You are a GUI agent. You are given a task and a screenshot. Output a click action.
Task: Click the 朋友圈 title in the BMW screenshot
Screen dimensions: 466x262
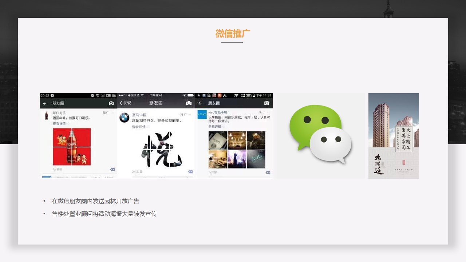tap(156, 103)
